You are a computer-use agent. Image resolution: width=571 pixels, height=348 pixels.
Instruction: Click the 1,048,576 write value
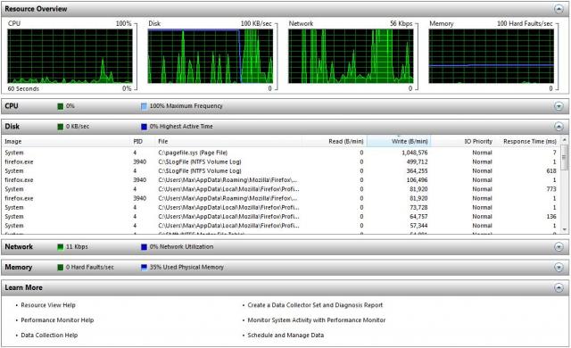(x=415, y=153)
